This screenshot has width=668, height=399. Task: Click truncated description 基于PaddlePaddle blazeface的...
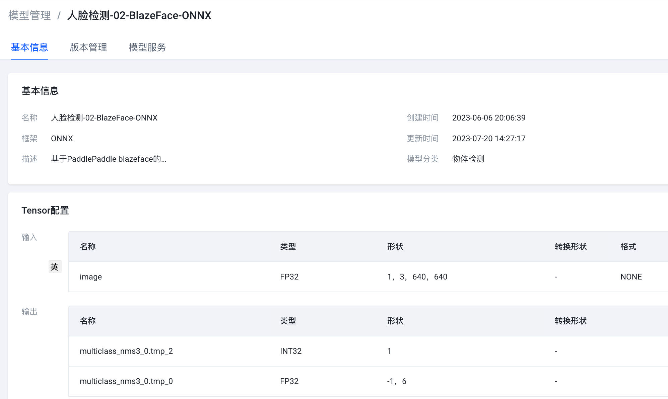[108, 159]
